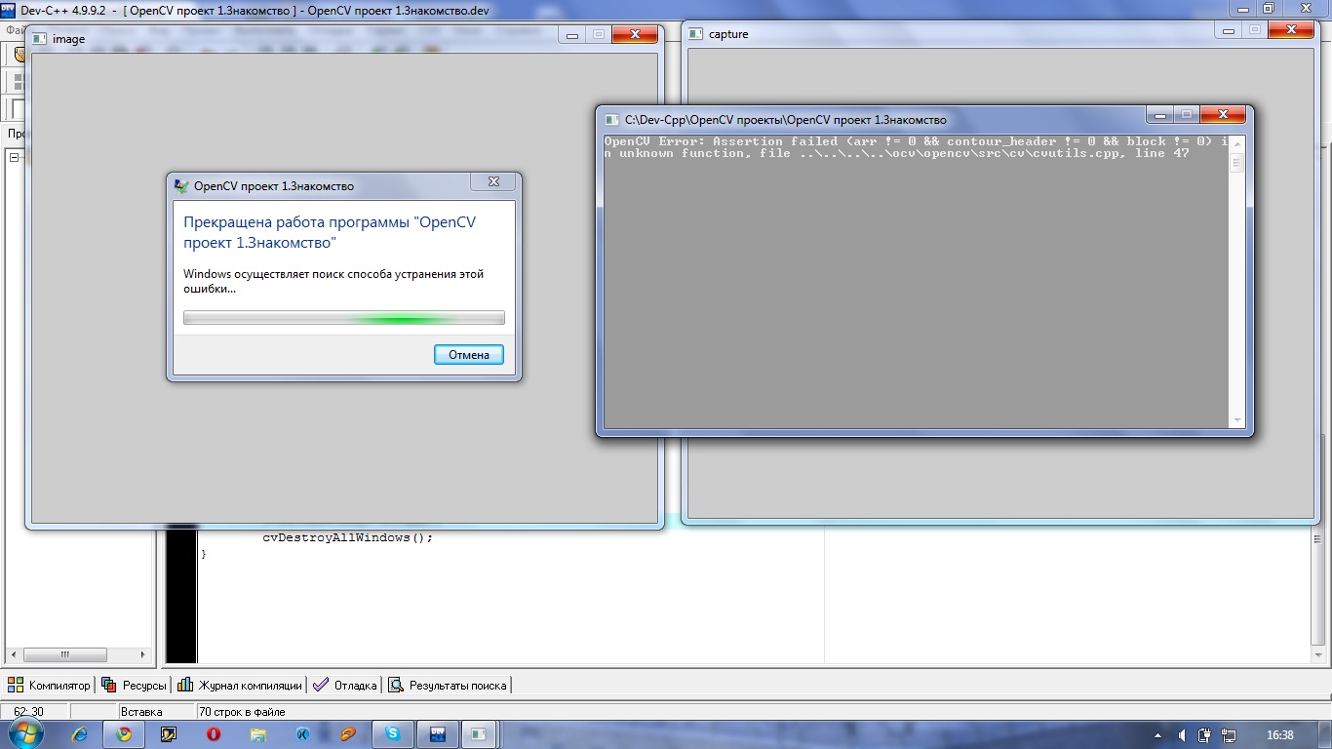Close the Dev-C++ main window
The image size is (1332, 749).
[x=1305, y=8]
